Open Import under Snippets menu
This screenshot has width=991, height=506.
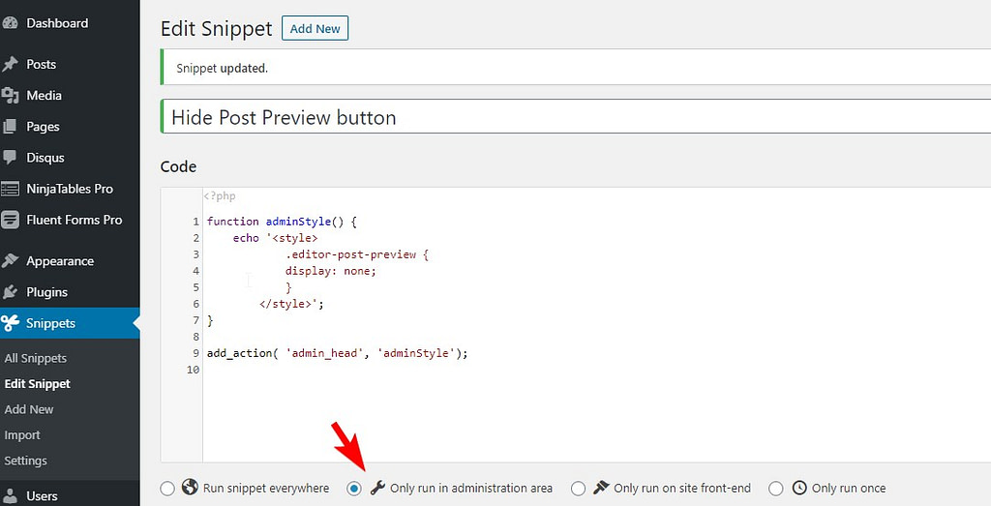tap(22, 435)
